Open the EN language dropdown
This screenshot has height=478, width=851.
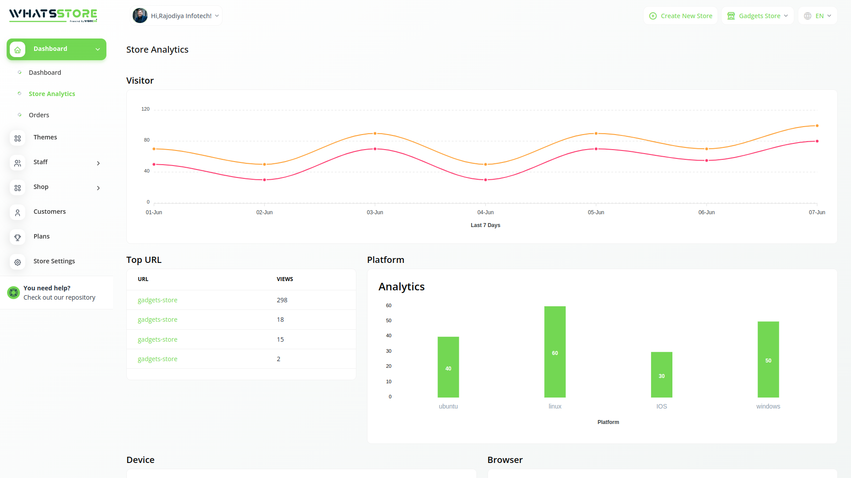click(818, 16)
